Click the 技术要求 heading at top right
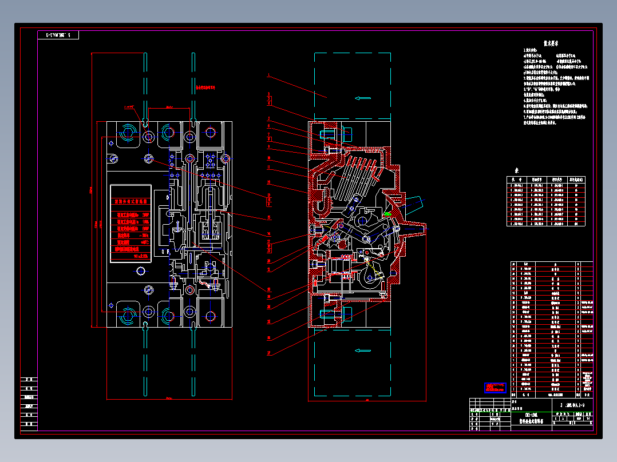 pyautogui.click(x=551, y=43)
